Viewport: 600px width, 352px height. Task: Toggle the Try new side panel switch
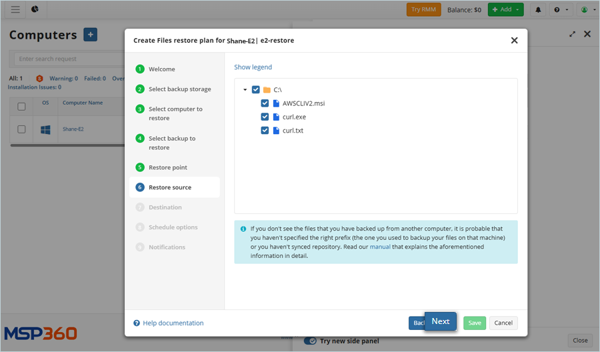pyautogui.click(x=310, y=341)
